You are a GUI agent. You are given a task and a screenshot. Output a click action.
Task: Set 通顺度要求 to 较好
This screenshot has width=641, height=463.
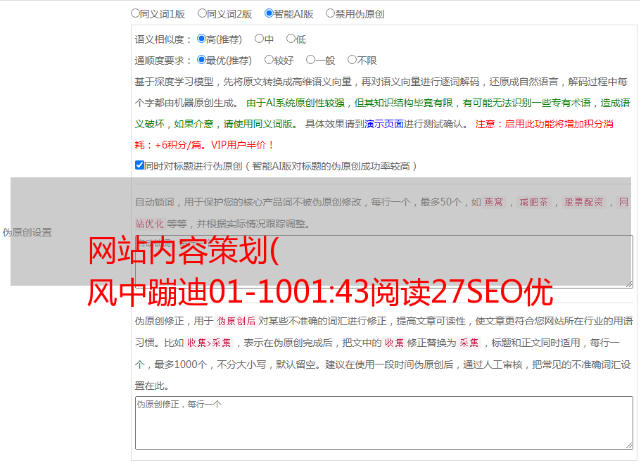[269, 60]
